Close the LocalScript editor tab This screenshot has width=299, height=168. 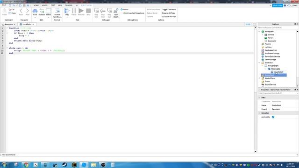(33, 24)
